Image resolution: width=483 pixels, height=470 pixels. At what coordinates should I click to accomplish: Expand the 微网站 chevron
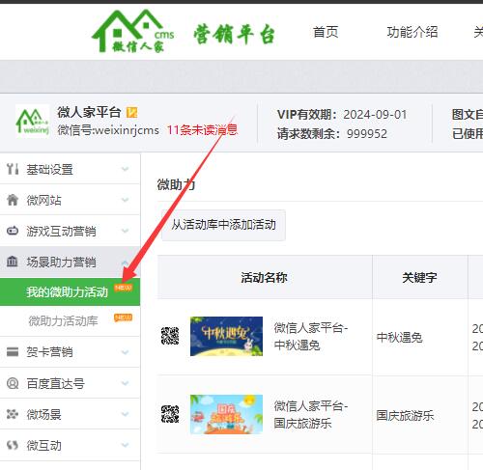126,200
